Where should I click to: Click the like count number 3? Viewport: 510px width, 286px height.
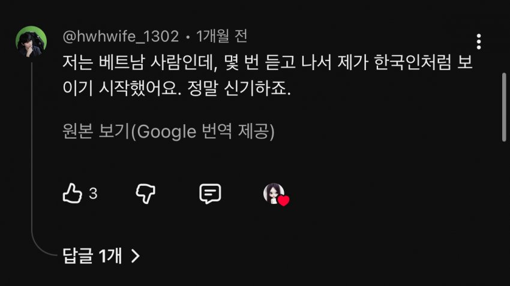click(x=93, y=194)
